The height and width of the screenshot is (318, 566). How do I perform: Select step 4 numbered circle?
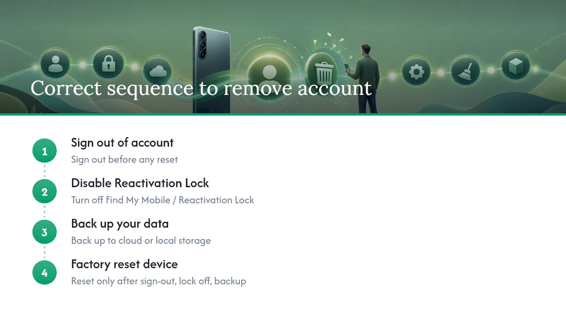44,273
